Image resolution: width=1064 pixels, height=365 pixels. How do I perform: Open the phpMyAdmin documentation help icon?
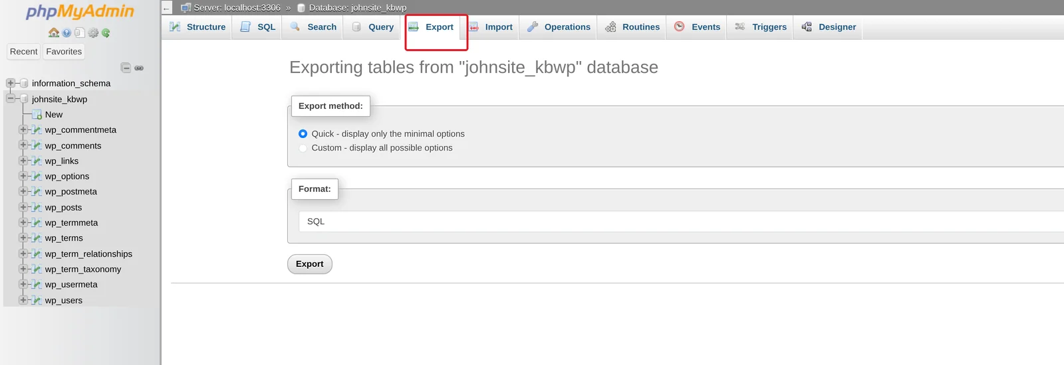(66, 33)
